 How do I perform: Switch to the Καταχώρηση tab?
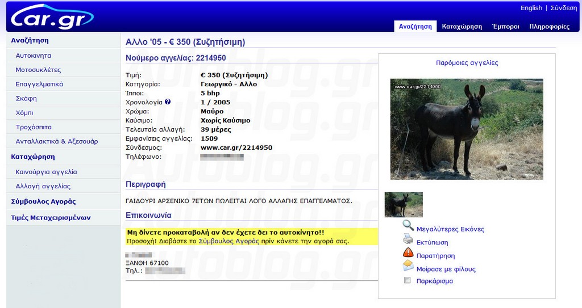(x=462, y=26)
